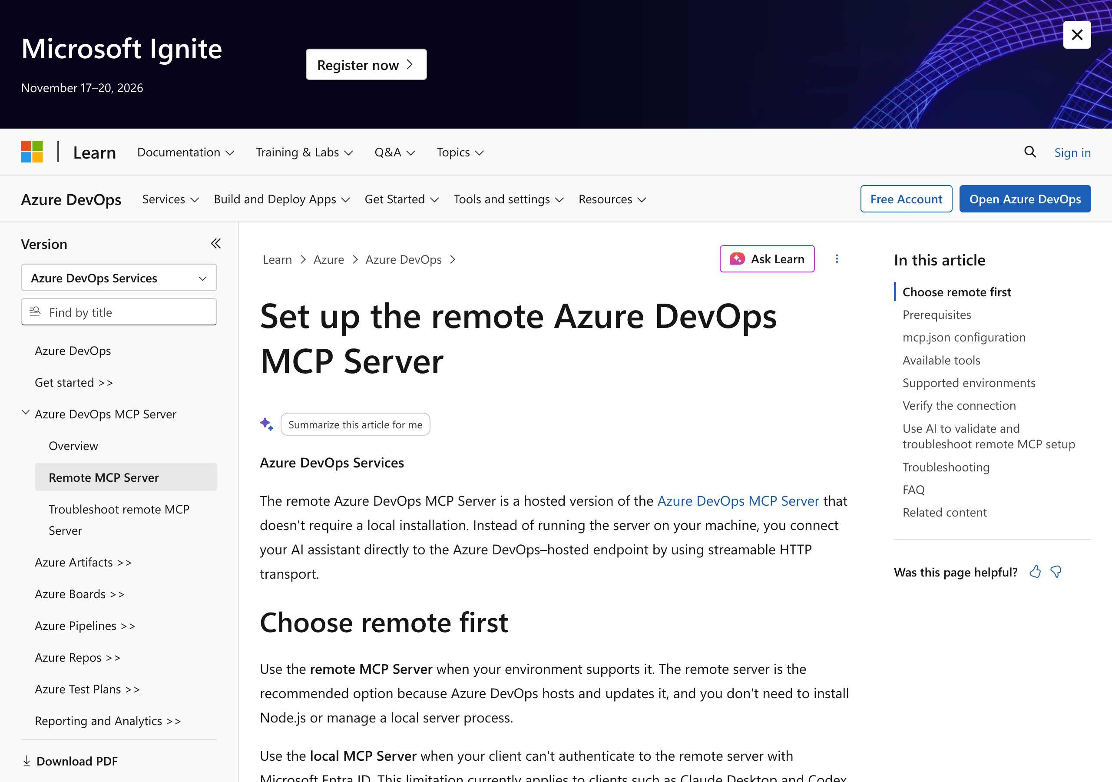Jump to Supported environments section

tap(969, 383)
